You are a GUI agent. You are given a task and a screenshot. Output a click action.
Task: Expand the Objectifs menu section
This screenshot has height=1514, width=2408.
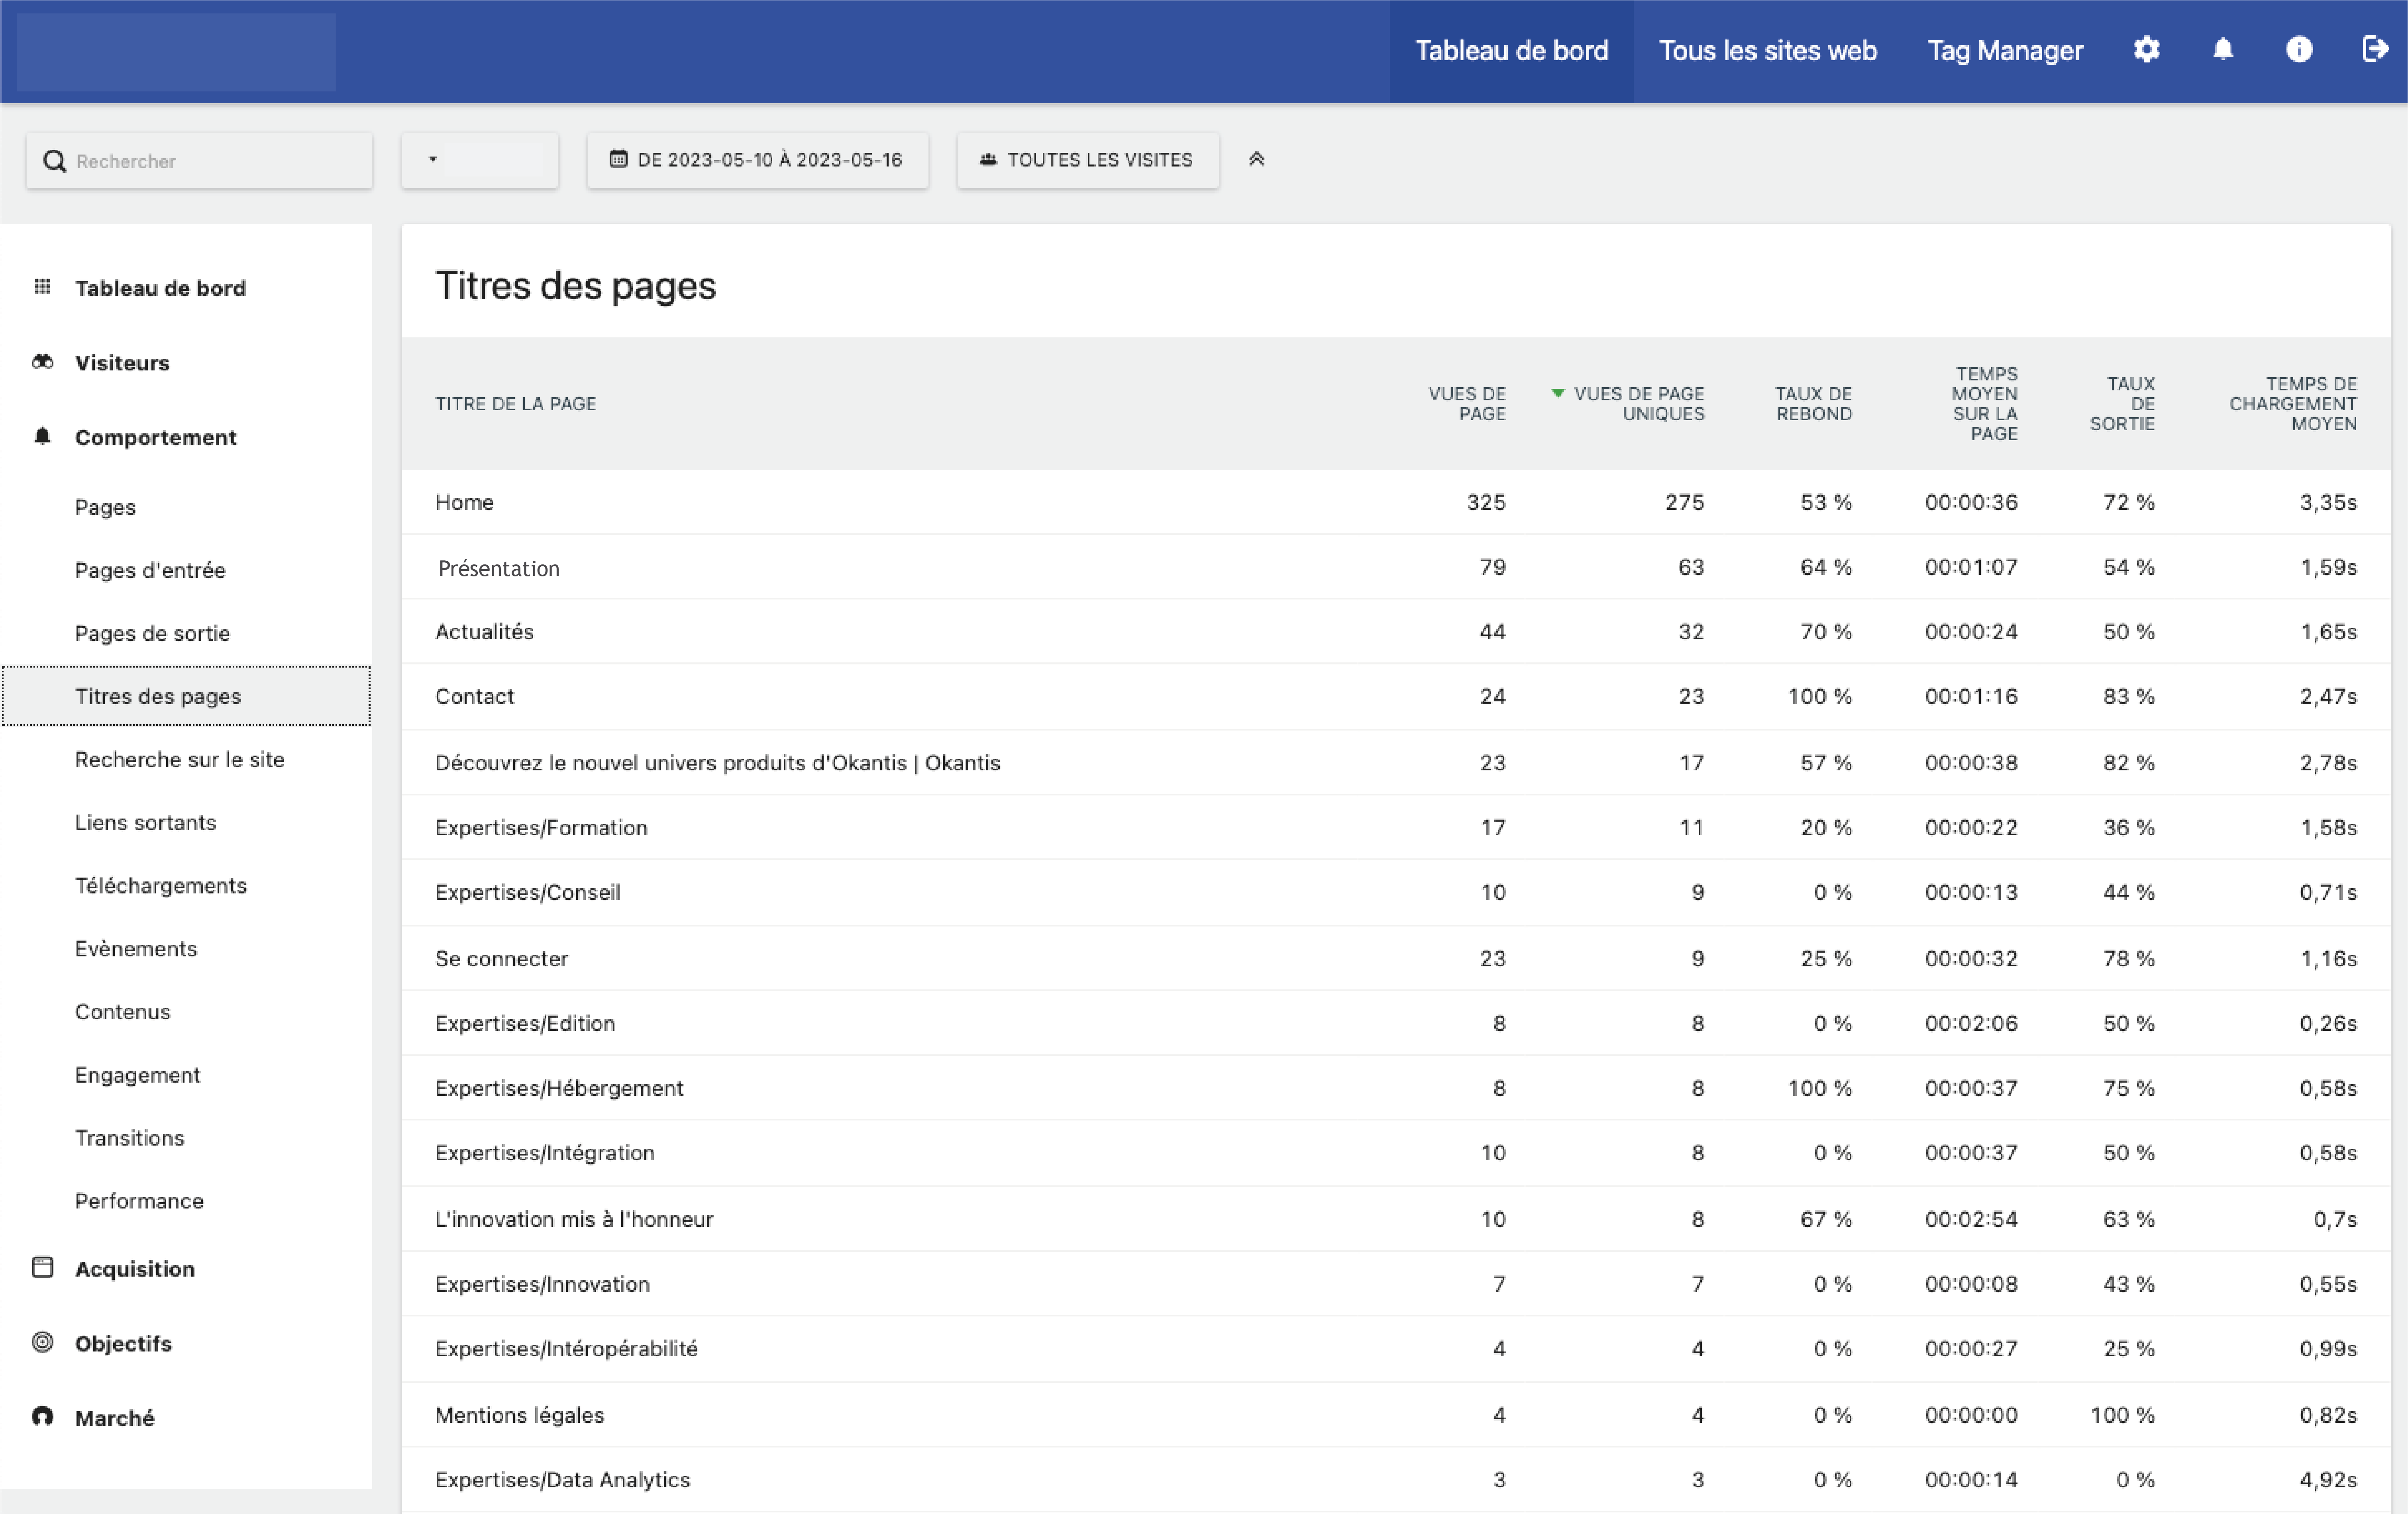click(x=123, y=1344)
